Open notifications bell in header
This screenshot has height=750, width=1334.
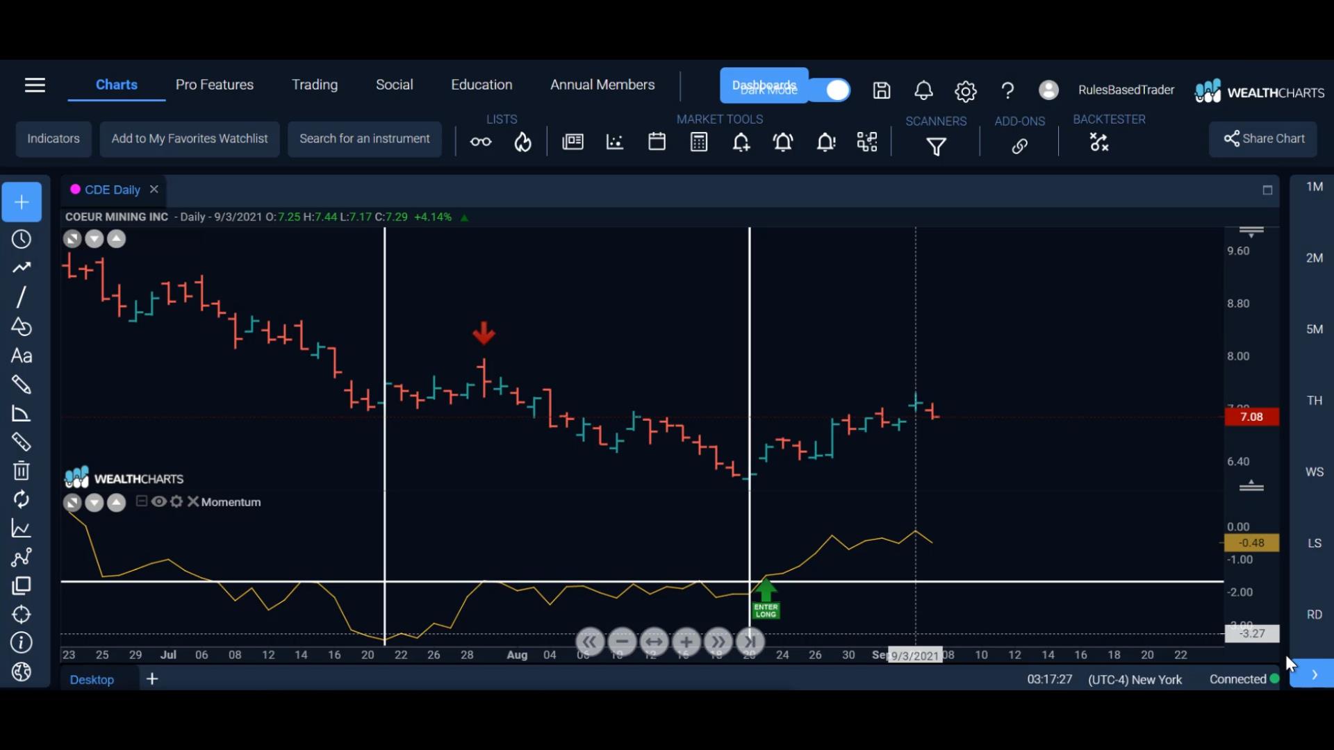point(923,90)
